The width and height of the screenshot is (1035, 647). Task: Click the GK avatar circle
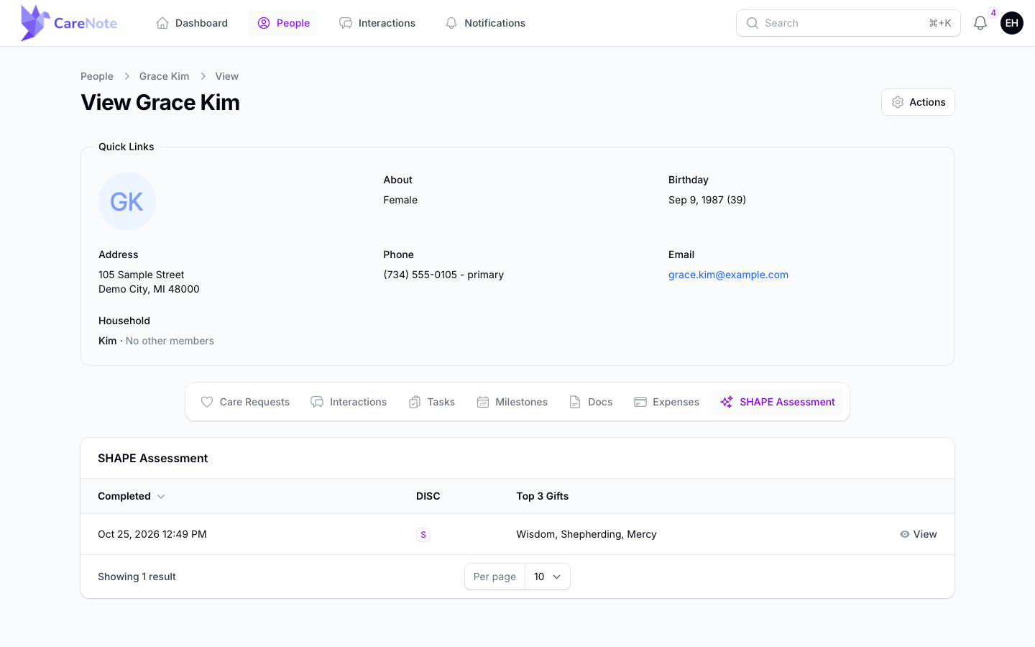point(127,201)
